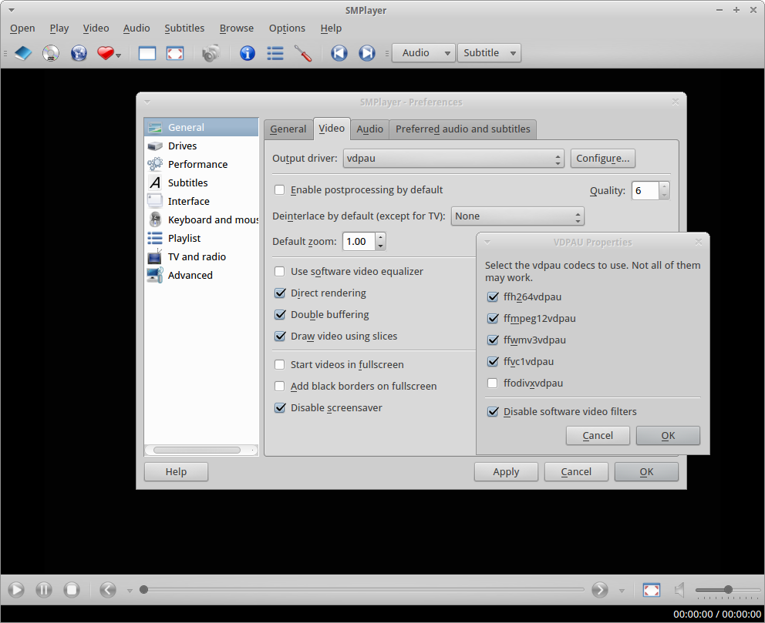This screenshot has width=765, height=623.
Task: Open the Output driver vdpau dropdown
Action: (x=453, y=159)
